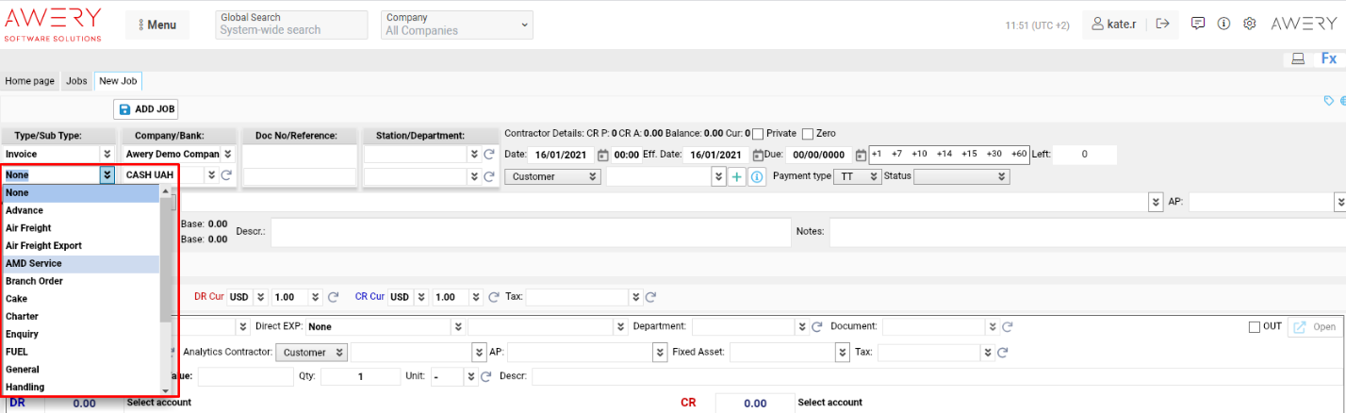Switch to the Jobs tab

76,81
